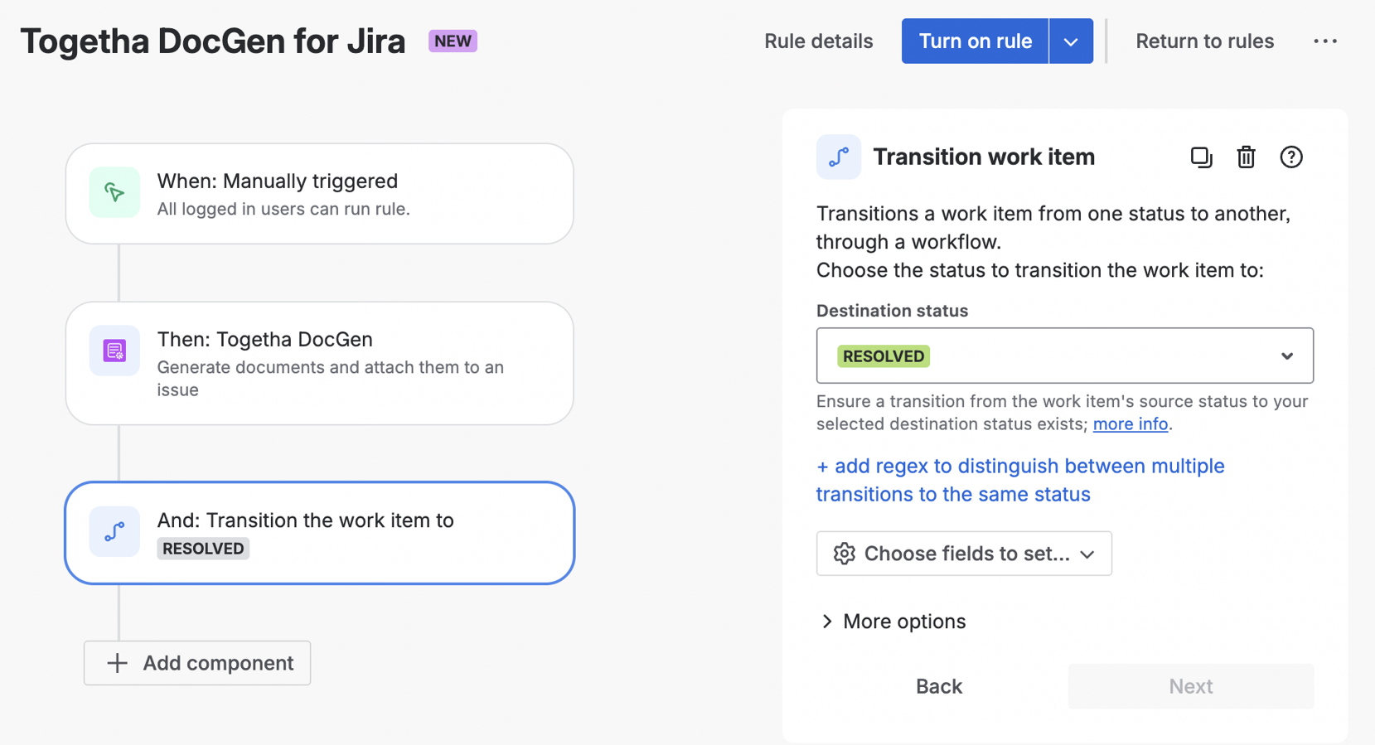Click the transition icon in the rule step
The image size is (1375, 745).
(x=114, y=531)
